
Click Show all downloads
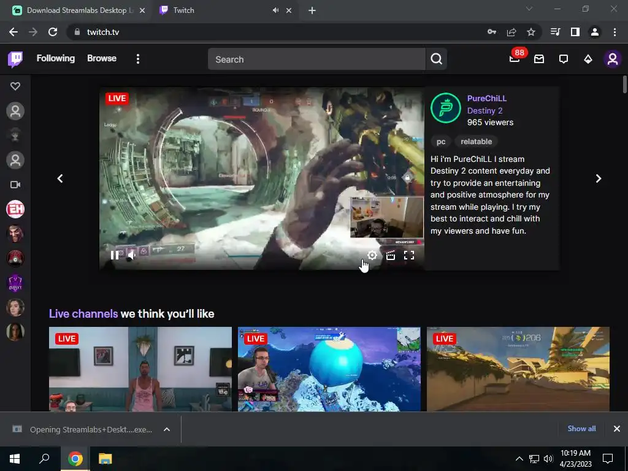[581, 429]
